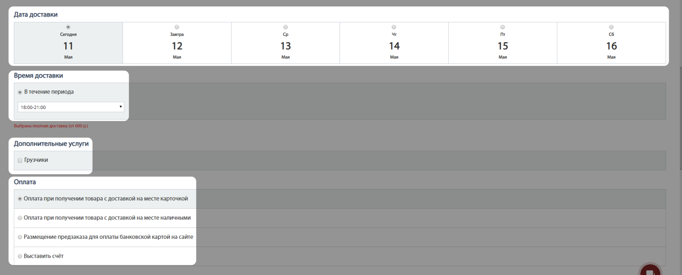Click the page's vertical scrollbar
The height and width of the screenshot is (275, 682).
[x=680, y=118]
